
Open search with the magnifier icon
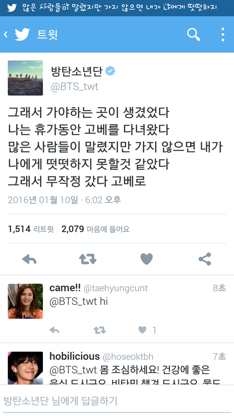tap(194, 35)
